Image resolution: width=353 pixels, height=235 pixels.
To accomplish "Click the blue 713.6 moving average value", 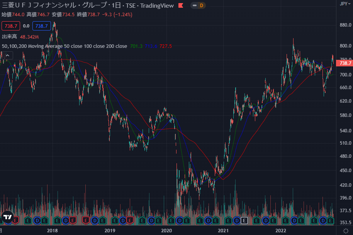I will tap(151, 46).
